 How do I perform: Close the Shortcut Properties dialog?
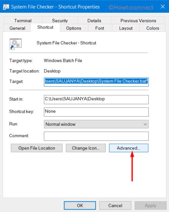[x=163, y=7]
